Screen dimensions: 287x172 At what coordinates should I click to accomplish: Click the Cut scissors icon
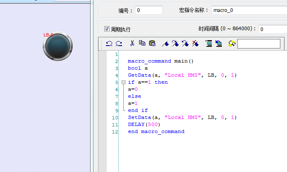pos(132,43)
